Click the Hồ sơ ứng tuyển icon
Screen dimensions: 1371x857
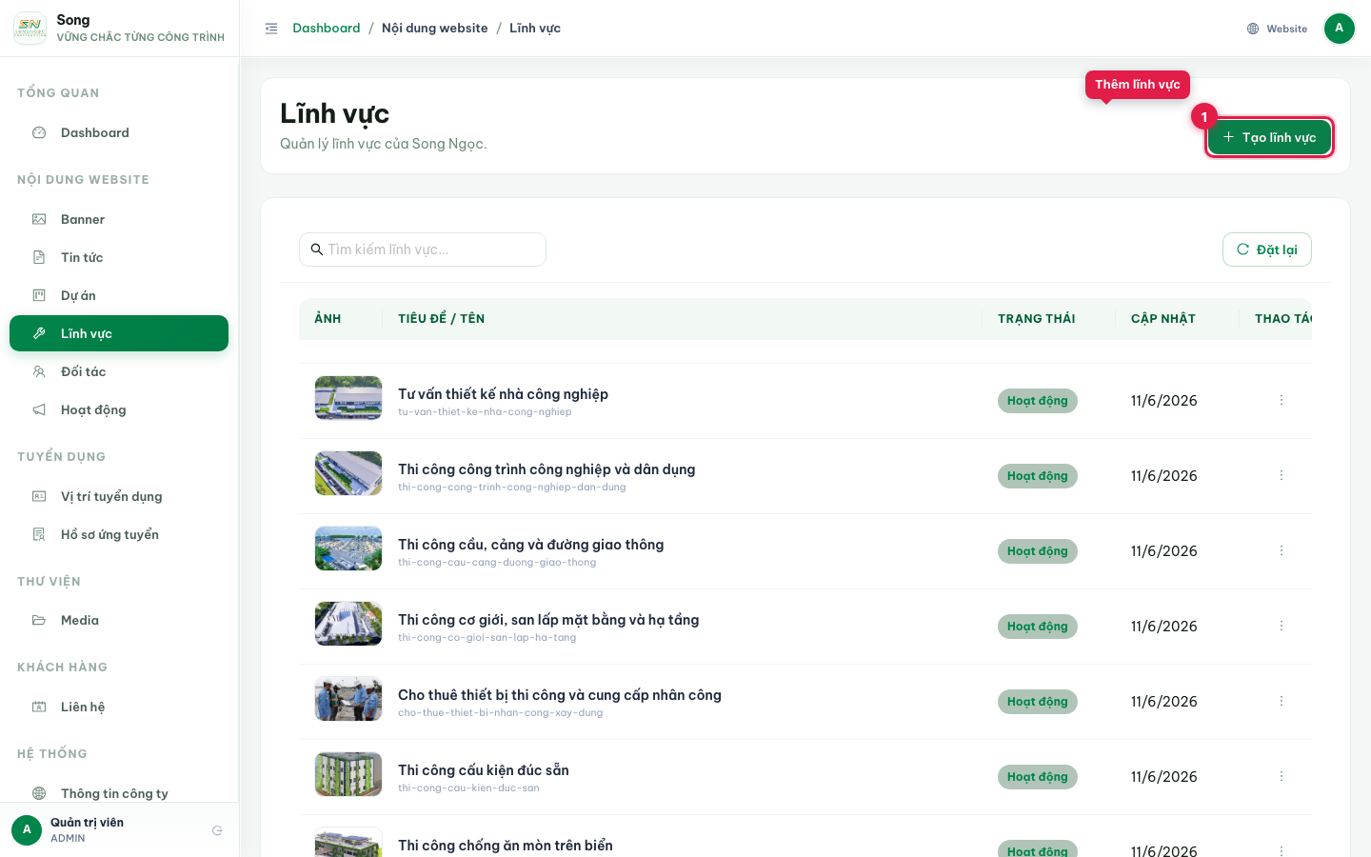point(39,534)
